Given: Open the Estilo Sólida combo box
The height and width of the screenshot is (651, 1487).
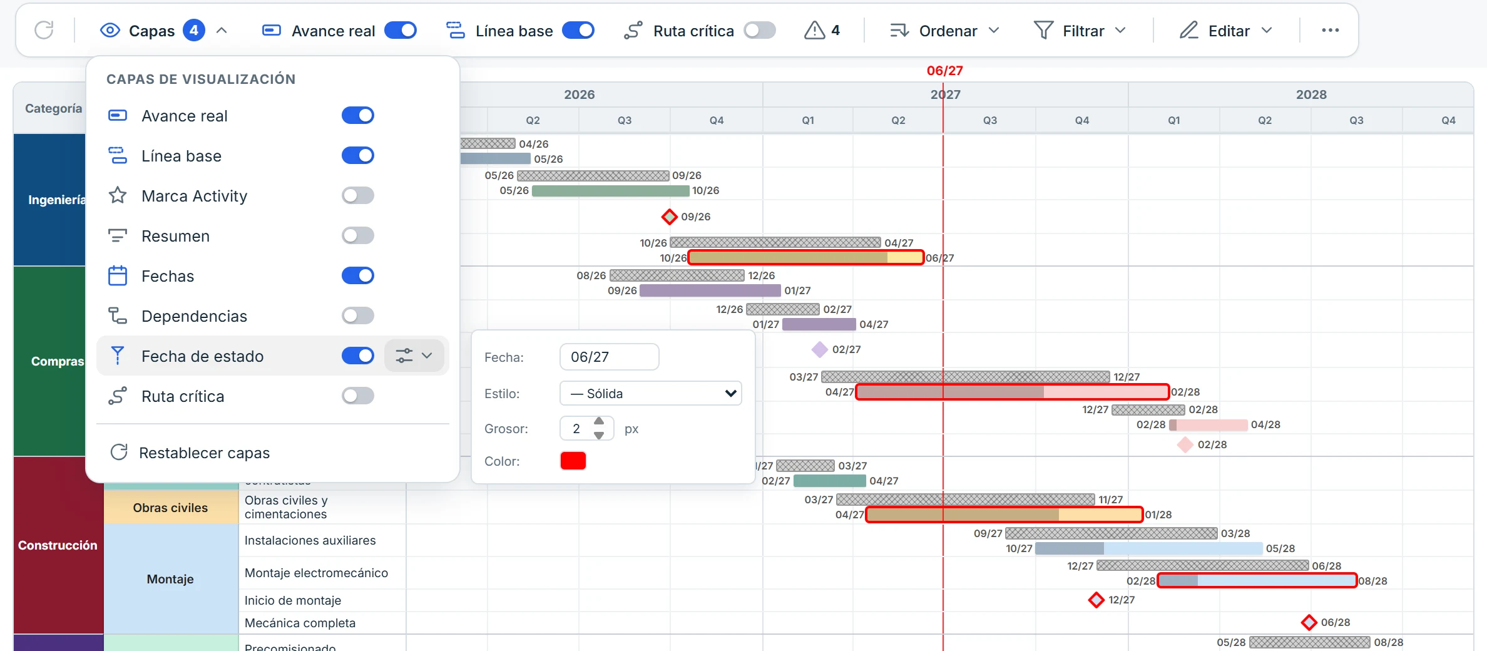Looking at the screenshot, I should pyautogui.click(x=651, y=393).
